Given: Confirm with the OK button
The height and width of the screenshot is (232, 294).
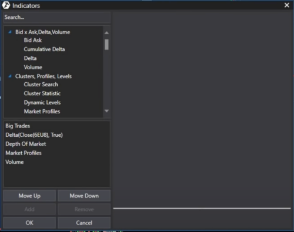Looking at the screenshot, I should point(29,223).
